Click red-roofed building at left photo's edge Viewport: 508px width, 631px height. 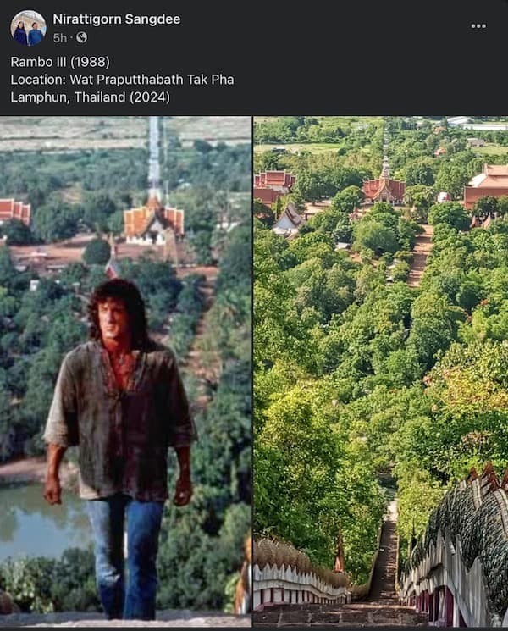click(x=15, y=211)
